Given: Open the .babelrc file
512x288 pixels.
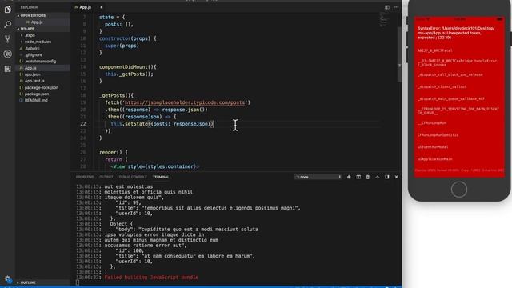Looking at the screenshot, I should tap(32, 48).
